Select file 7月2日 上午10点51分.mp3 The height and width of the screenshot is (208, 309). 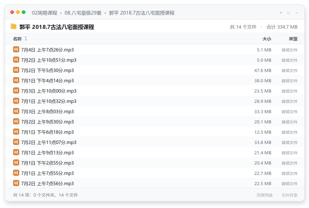coord(154,60)
